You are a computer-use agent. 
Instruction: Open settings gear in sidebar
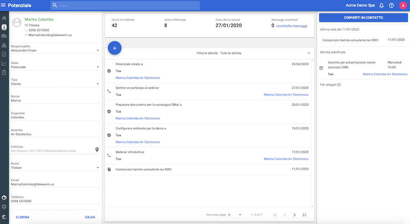[x=4, y=207]
